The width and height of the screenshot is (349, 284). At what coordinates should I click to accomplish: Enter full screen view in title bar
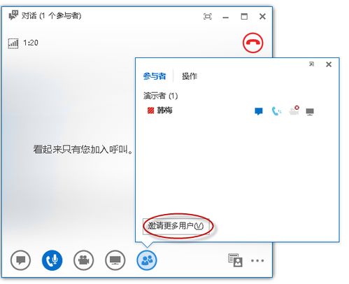coord(208,17)
